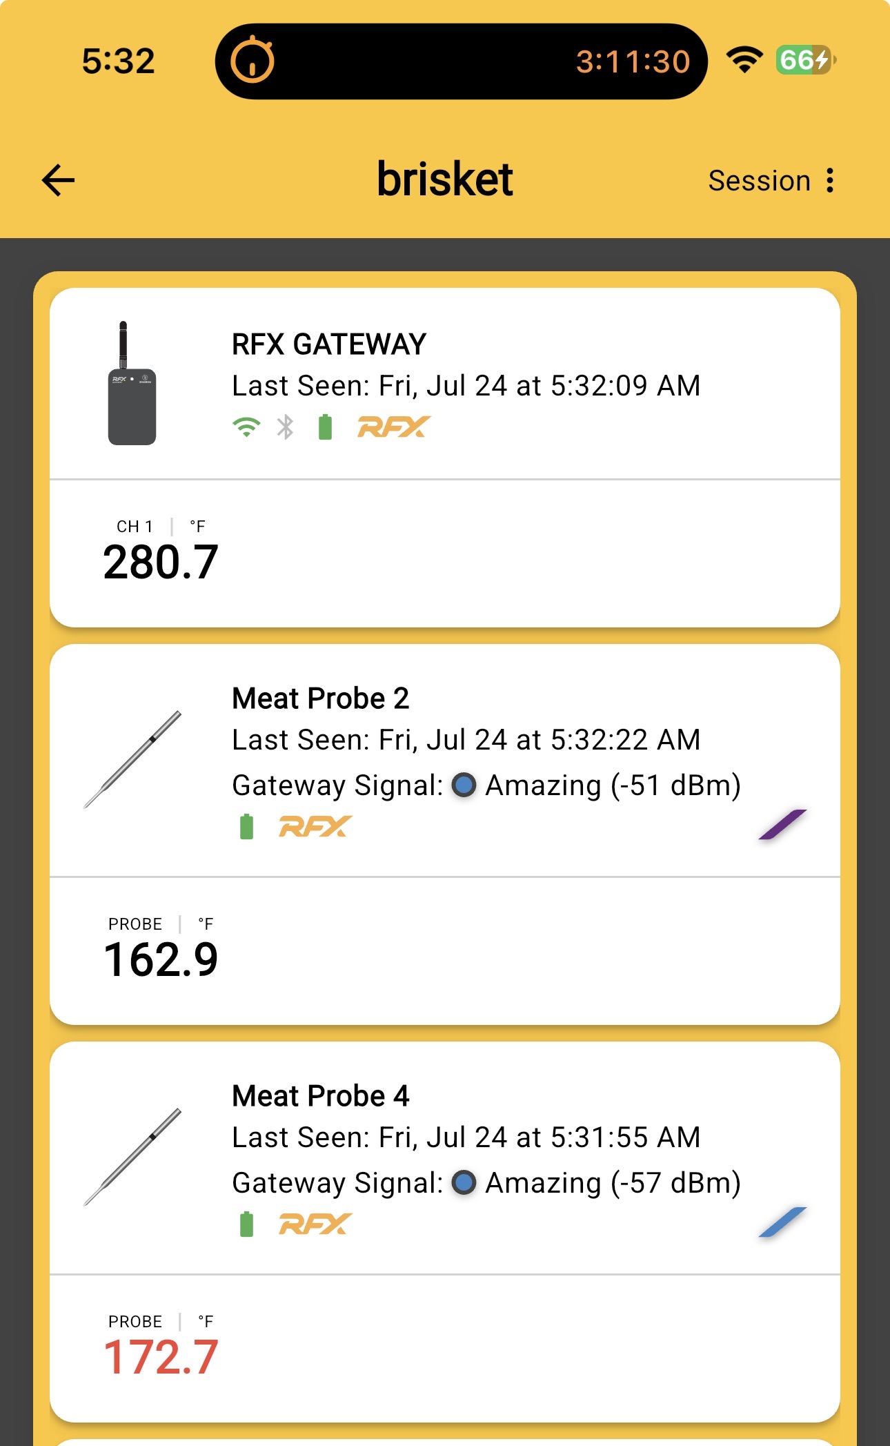Tap the orange timer icon in Dynamic Island
The height and width of the screenshot is (1446, 890).
pos(252,61)
